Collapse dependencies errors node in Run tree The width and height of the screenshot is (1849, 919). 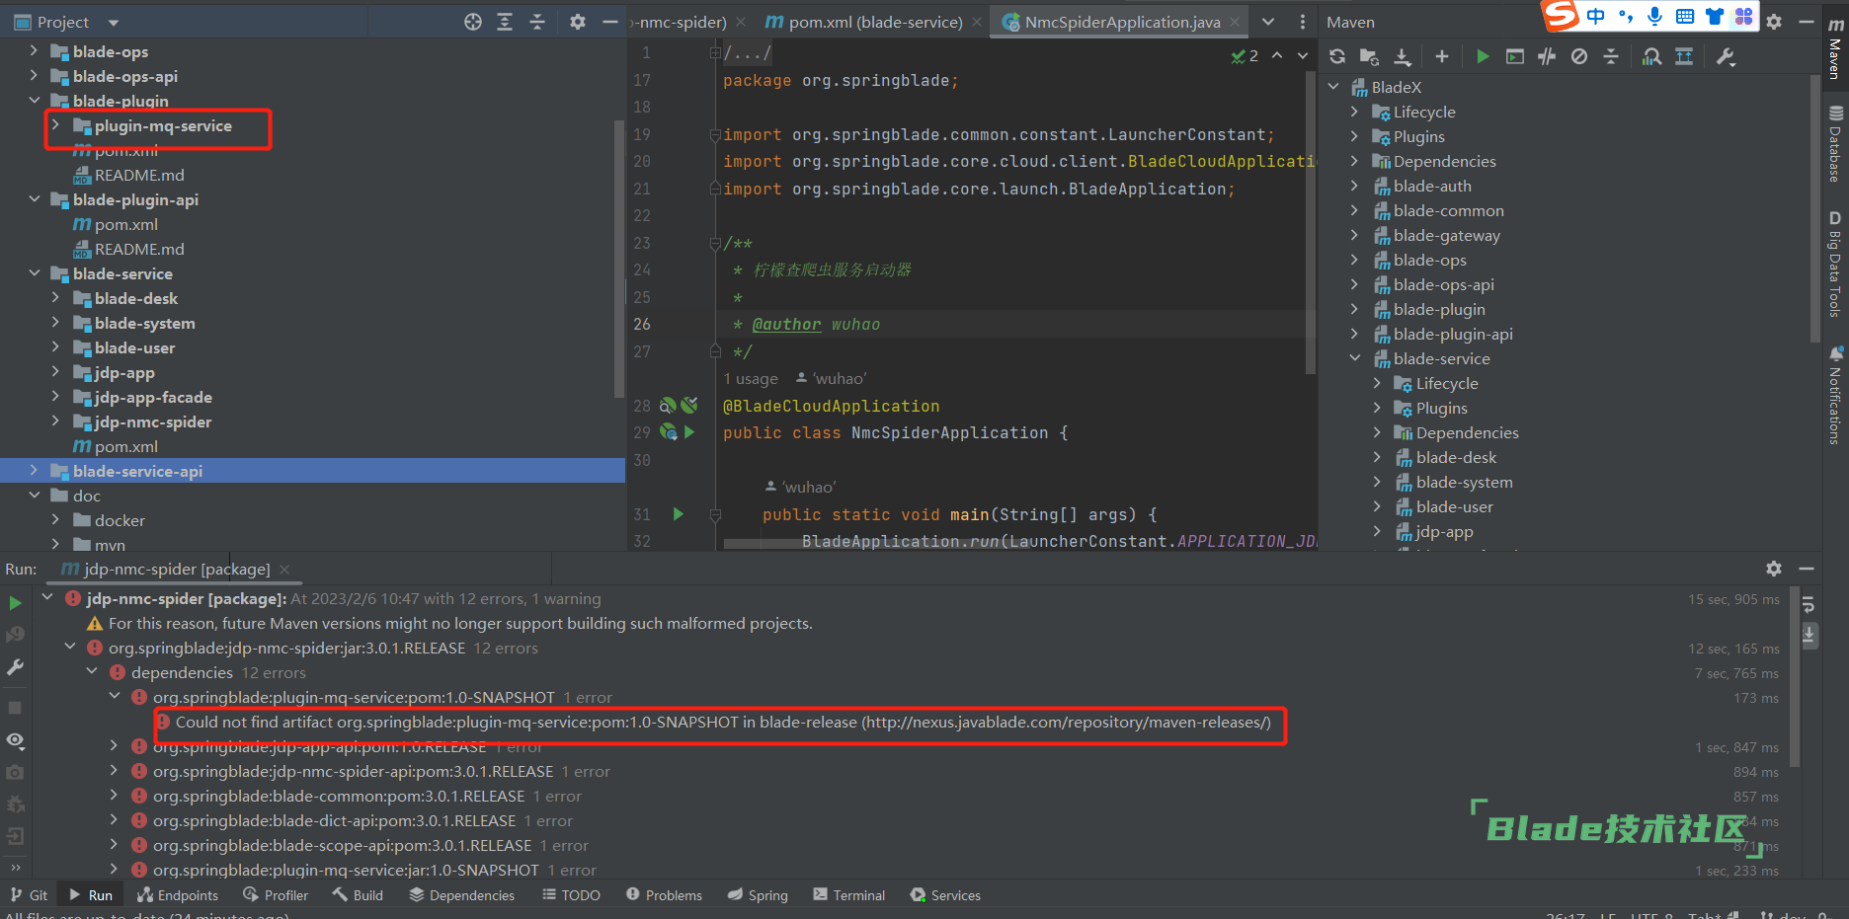click(x=92, y=672)
